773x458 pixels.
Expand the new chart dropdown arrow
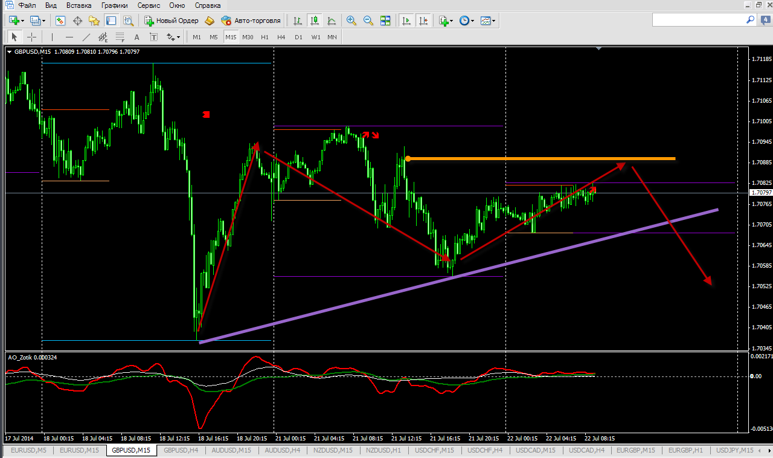click(22, 21)
